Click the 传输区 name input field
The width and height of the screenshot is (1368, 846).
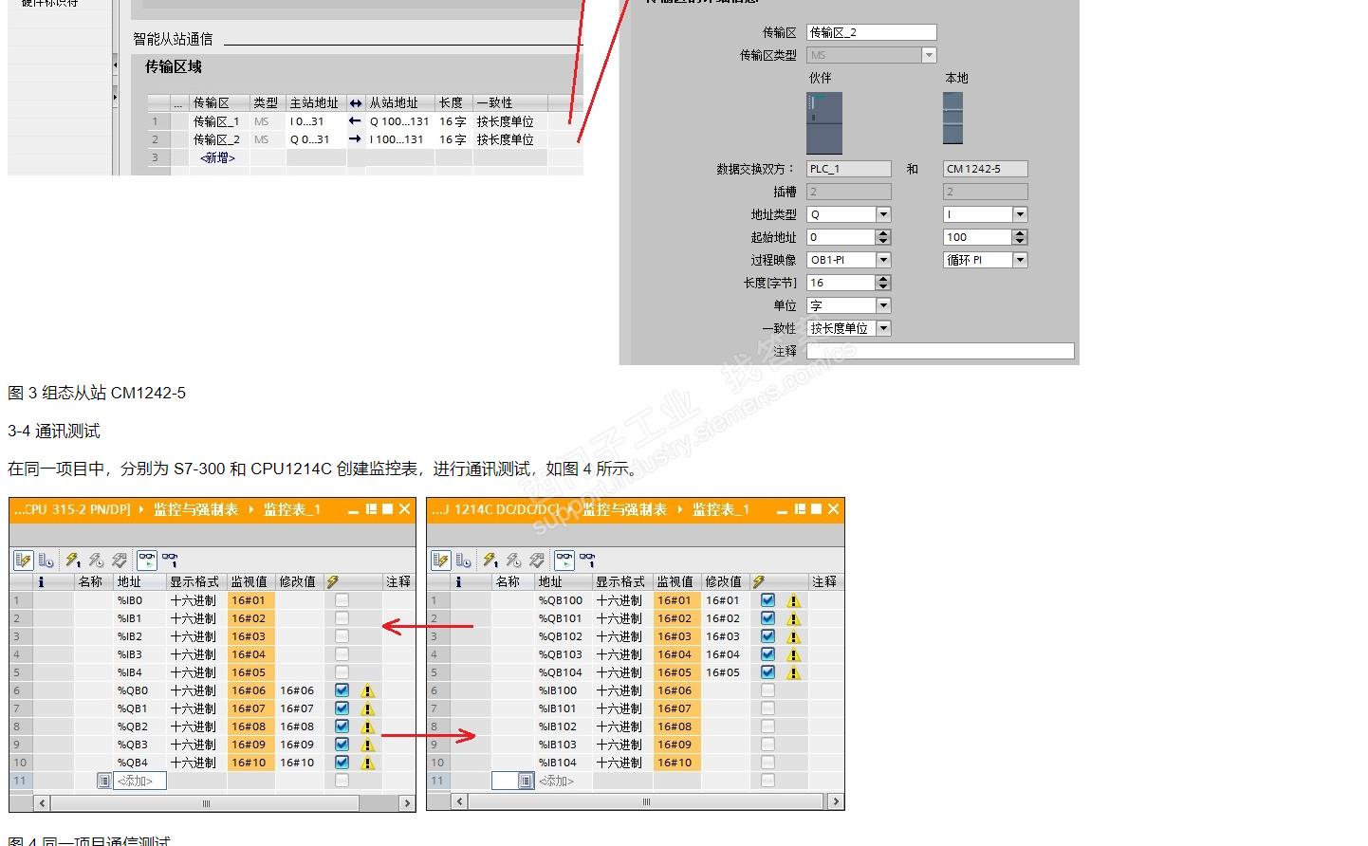872,32
